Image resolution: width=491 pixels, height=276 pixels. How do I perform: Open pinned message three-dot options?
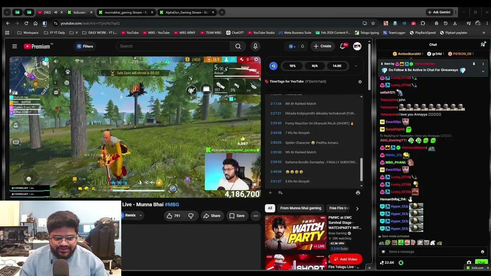pyautogui.click(x=483, y=64)
